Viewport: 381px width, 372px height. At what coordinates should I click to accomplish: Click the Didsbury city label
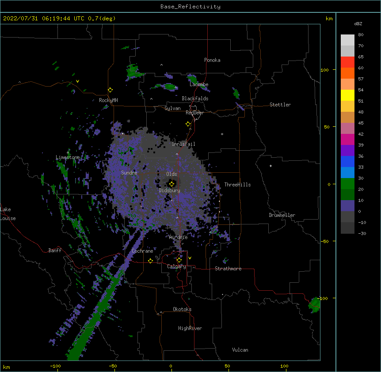tap(170, 190)
